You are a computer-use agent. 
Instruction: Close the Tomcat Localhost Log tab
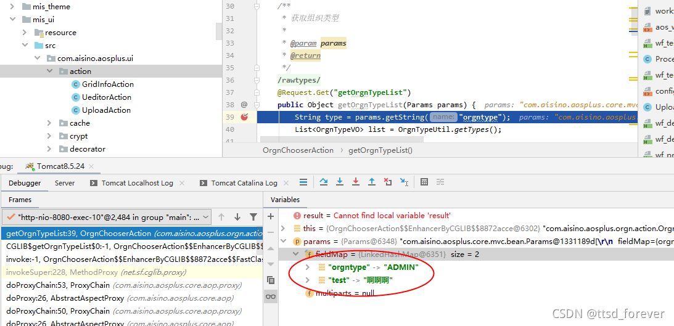182,183
